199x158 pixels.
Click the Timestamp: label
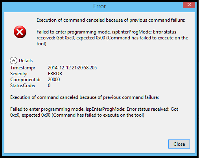click(23, 68)
